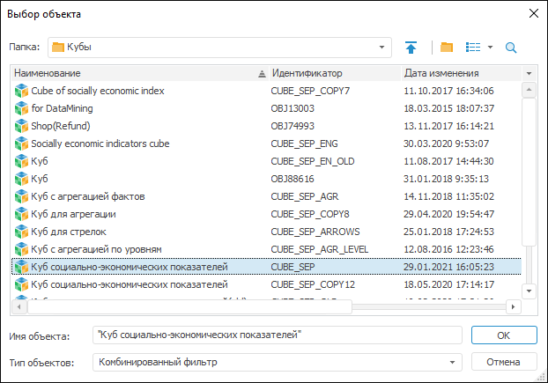The image size is (548, 383).
Task: Click the search magnifier icon
Action: 510,47
